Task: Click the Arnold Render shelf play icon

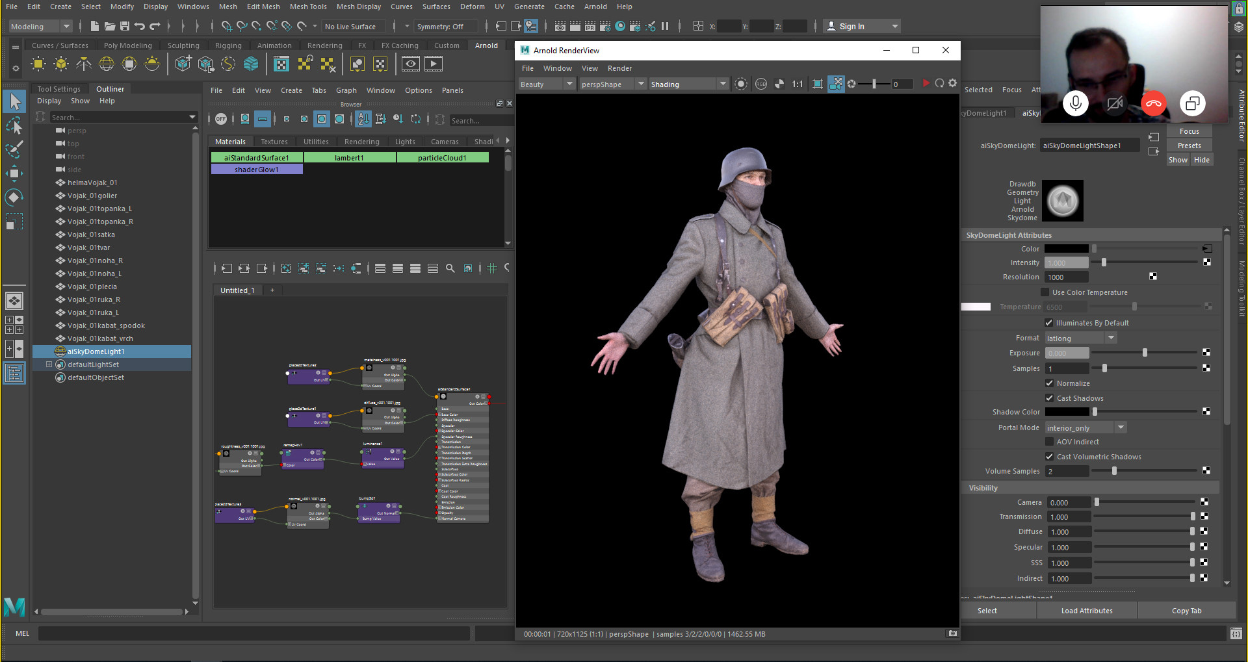Action: click(x=433, y=64)
